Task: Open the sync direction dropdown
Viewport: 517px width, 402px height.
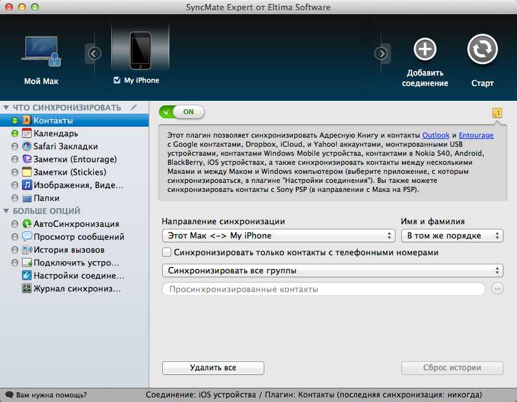Action: click(279, 235)
